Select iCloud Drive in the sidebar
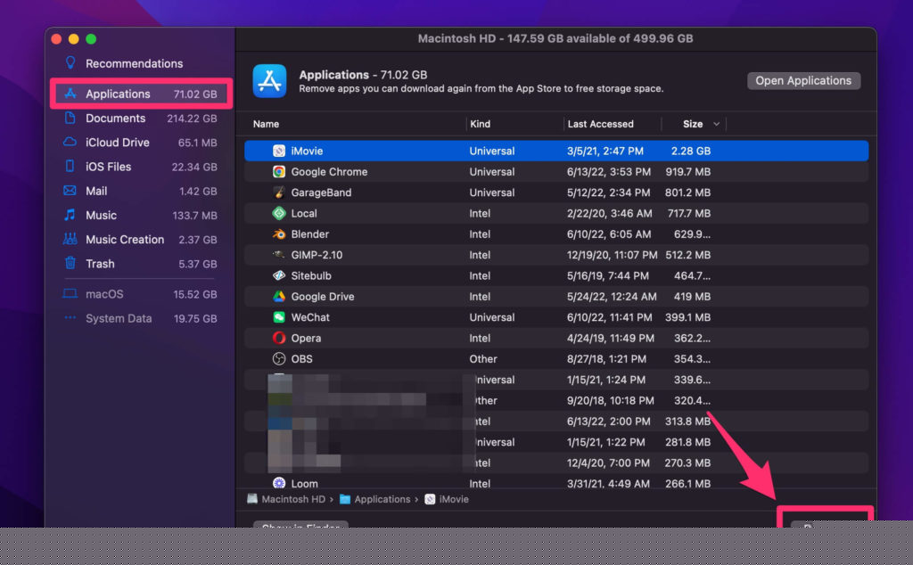This screenshot has width=913, height=565. click(x=117, y=143)
